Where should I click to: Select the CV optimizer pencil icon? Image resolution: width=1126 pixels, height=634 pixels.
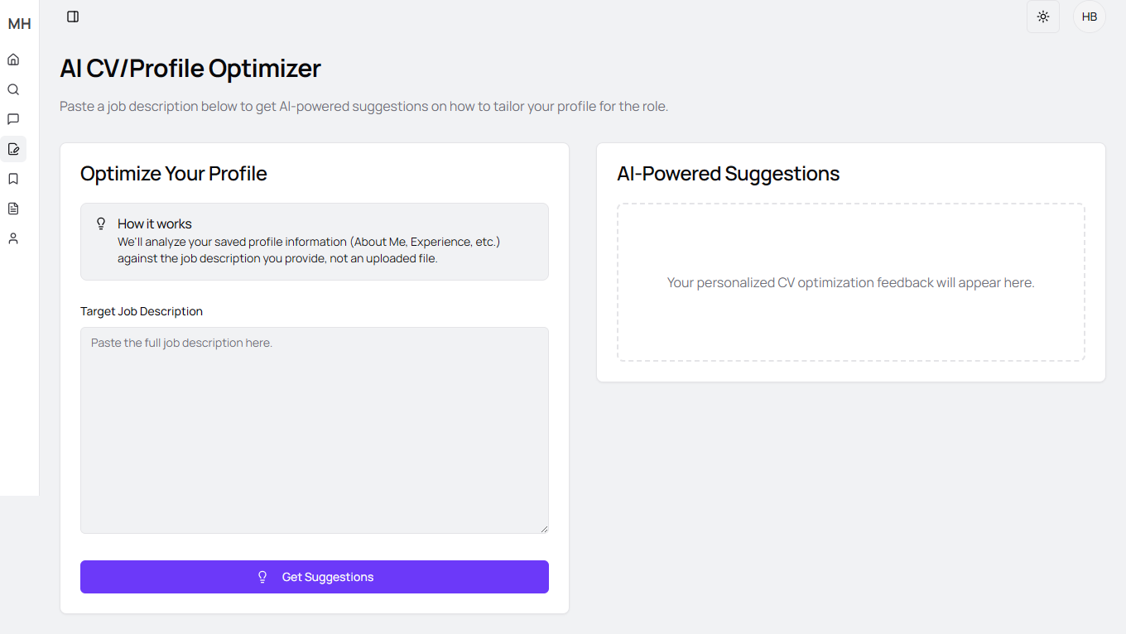[x=13, y=149]
